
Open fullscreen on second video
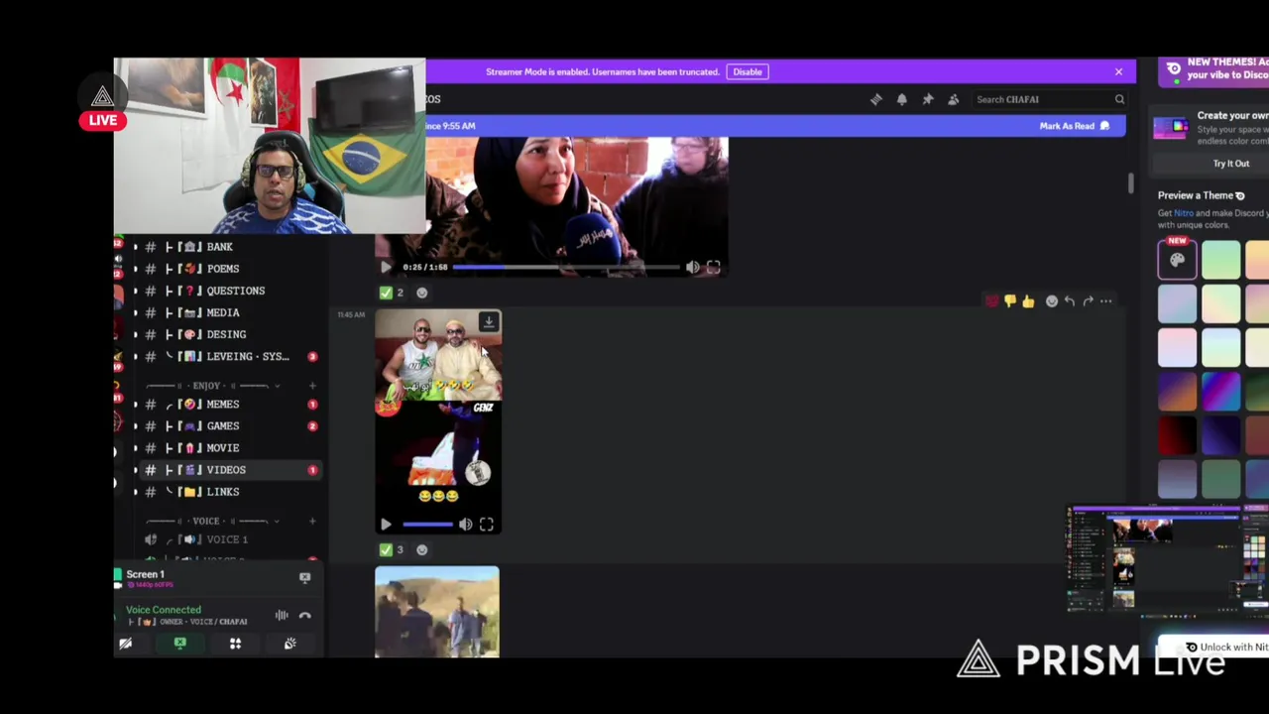click(x=486, y=525)
